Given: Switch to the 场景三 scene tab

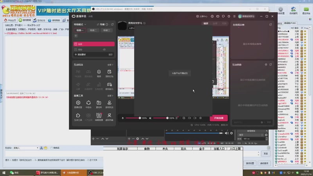Looking at the screenshot, I should (x=106, y=31).
